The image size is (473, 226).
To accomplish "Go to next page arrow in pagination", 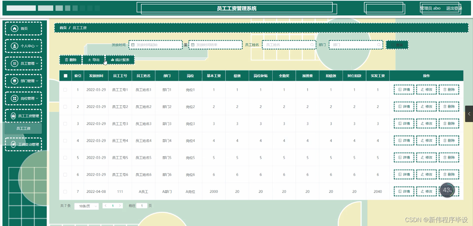I will [x=120, y=206].
